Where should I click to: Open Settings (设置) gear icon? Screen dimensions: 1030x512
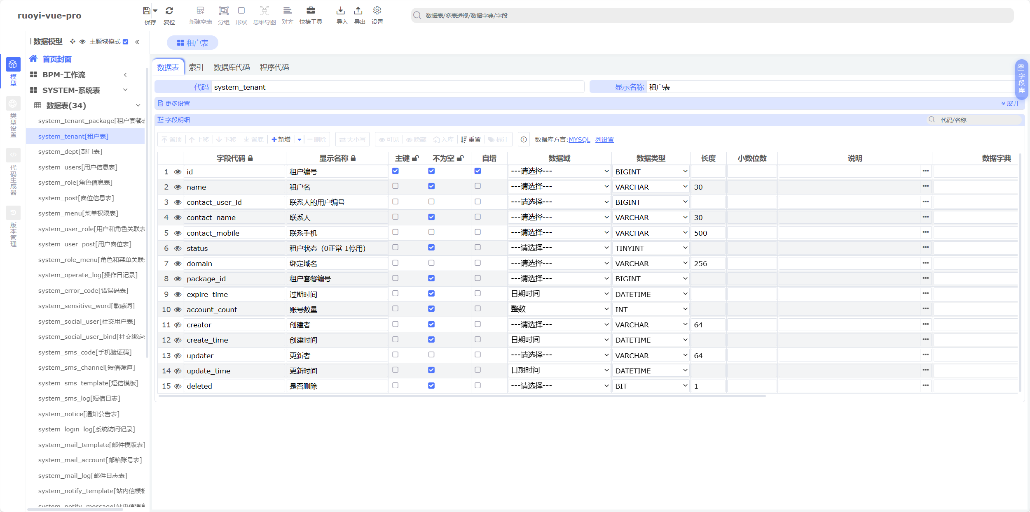pos(377,11)
